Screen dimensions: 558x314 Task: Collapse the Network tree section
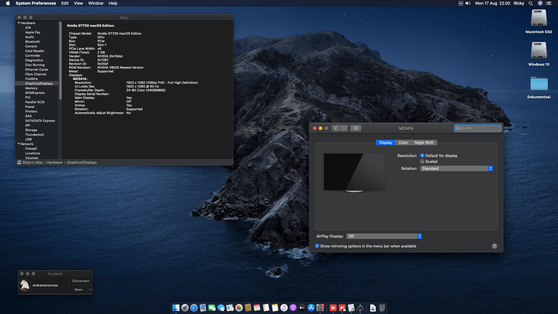click(19, 144)
